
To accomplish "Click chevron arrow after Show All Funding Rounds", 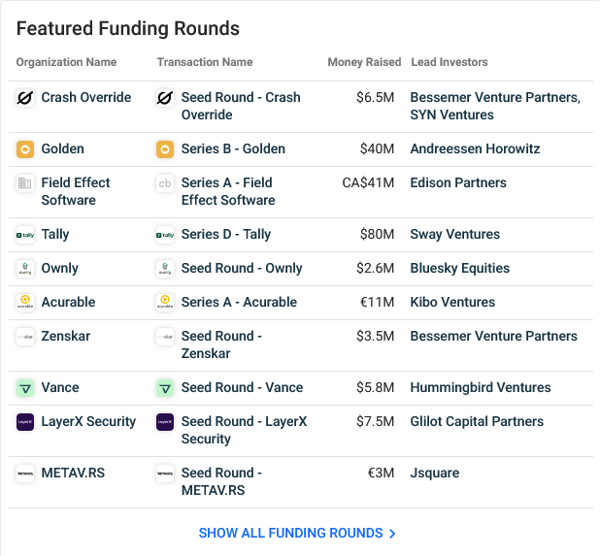I will [x=392, y=534].
